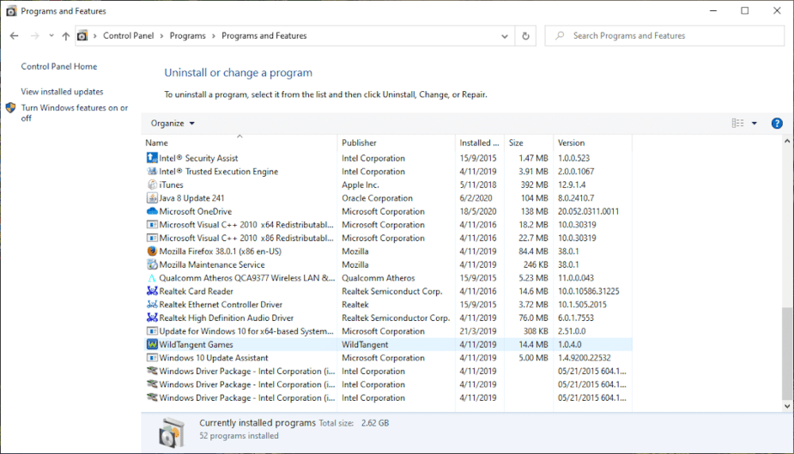The width and height of the screenshot is (794, 454).
Task: Click Control Panel breadcrumb item
Action: point(129,36)
